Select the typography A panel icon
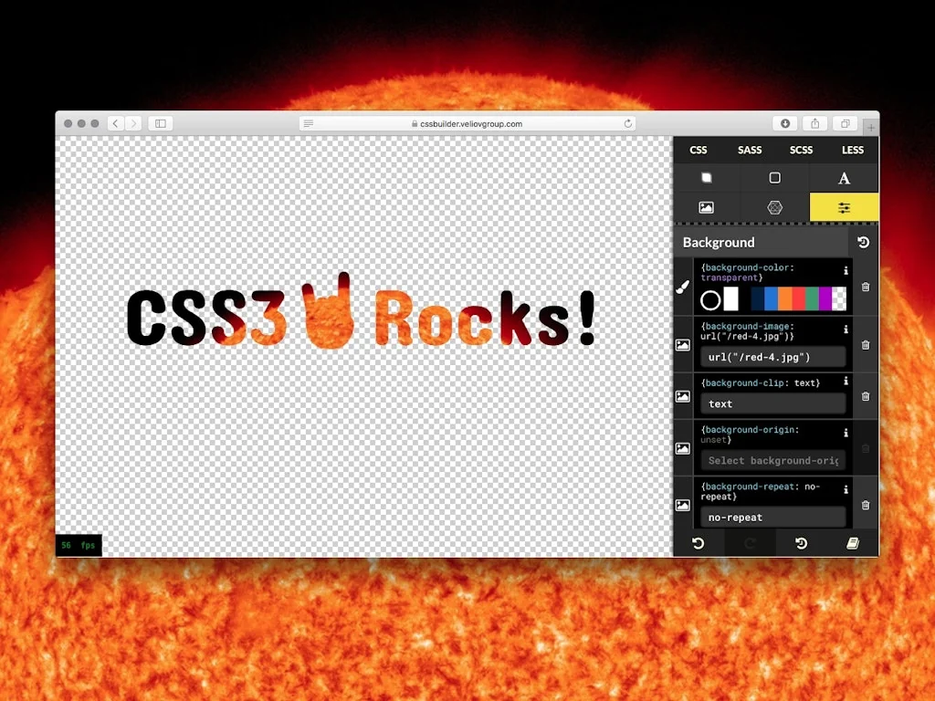 [x=844, y=179]
